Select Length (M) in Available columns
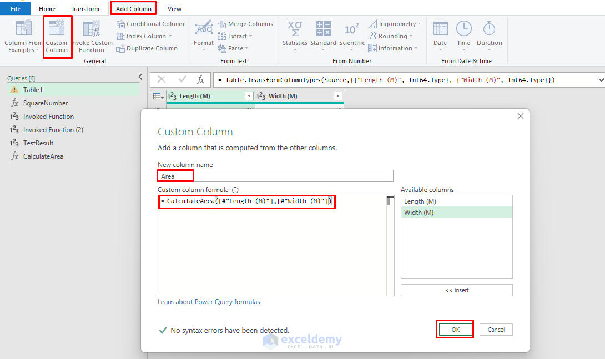The width and height of the screenshot is (605, 359). point(457,201)
